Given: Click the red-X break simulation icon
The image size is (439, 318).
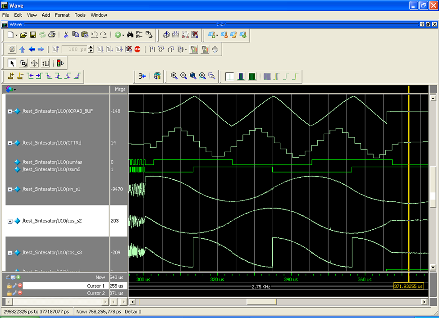Looking at the screenshot, I should [x=128, y=50].
